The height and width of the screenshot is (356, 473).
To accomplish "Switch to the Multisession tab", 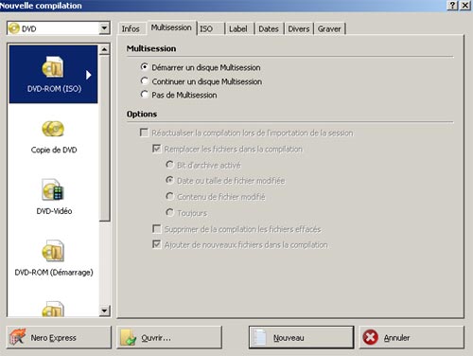I will (x=171, y=27).
